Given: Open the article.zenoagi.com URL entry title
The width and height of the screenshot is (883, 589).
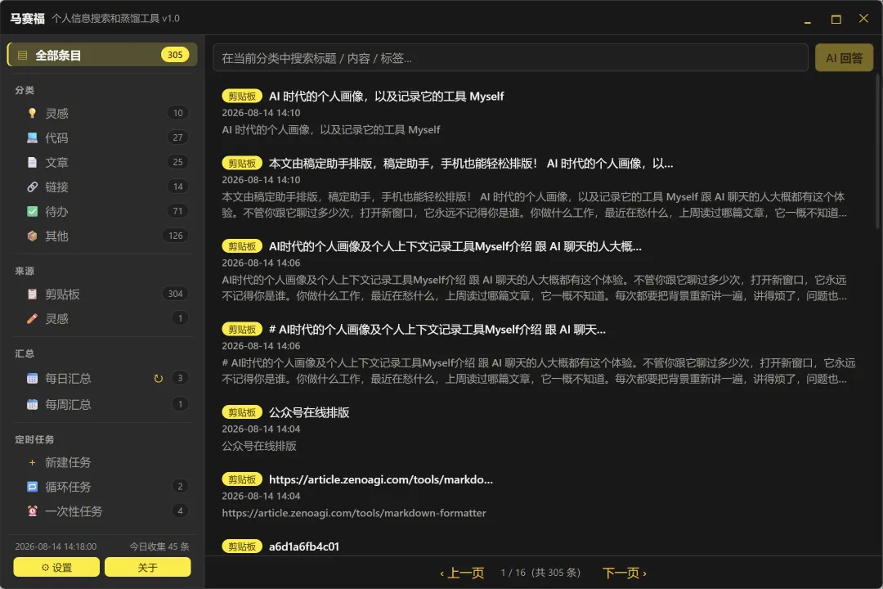Looking at the screenshot, I should pos(381,479).
